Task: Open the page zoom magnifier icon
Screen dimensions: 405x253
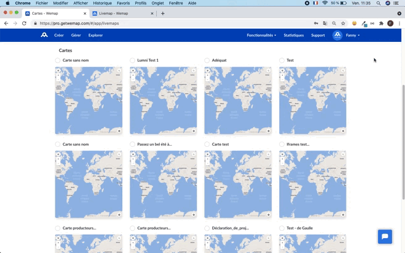Action: 334,23
